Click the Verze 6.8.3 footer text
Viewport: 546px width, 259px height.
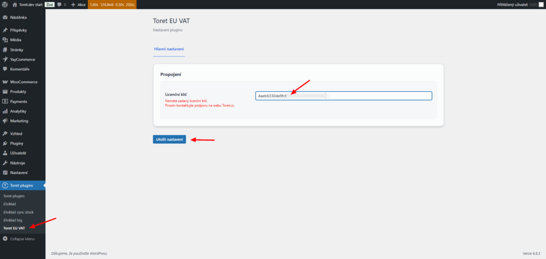click(532, 253)
